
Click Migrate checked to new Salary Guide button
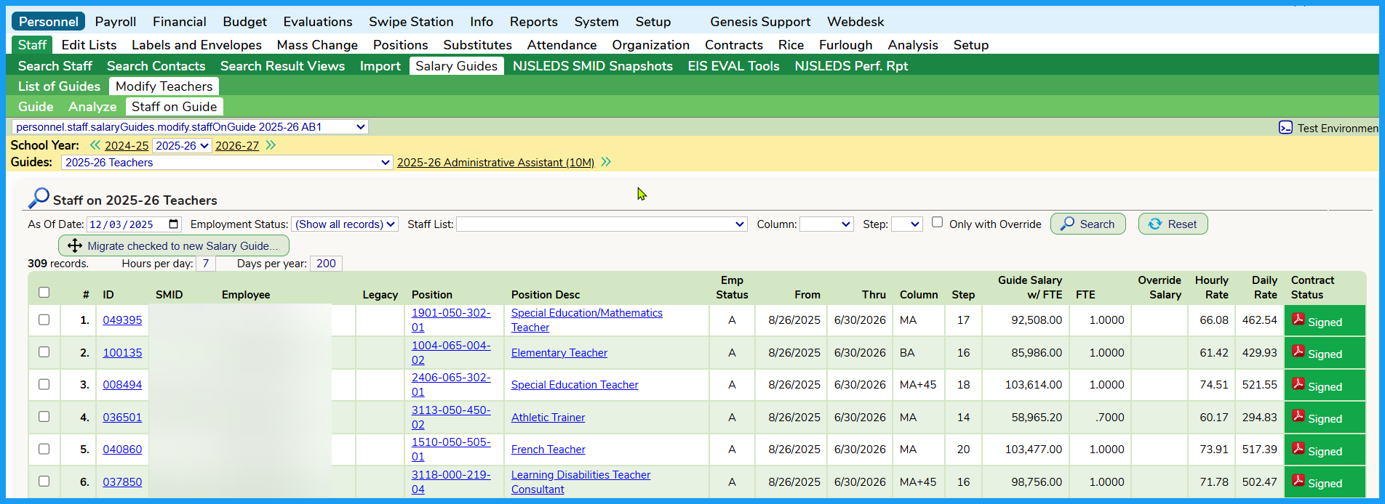click(x=174, y=245)
